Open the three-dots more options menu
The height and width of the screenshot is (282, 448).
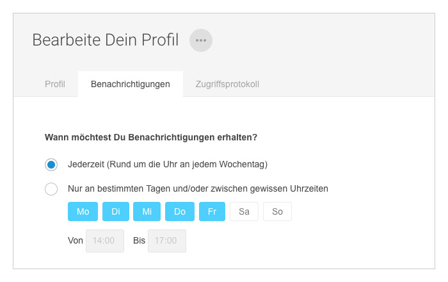click(201, 40)
